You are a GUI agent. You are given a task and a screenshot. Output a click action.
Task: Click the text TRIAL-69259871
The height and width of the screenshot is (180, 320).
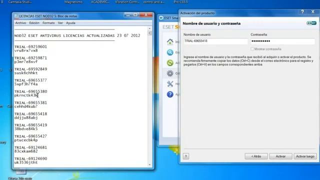coord(30,58)
